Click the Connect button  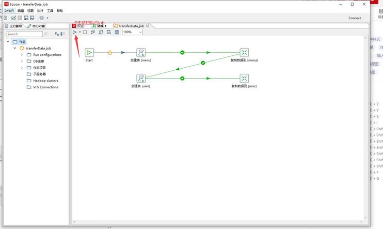pos(355,18)
